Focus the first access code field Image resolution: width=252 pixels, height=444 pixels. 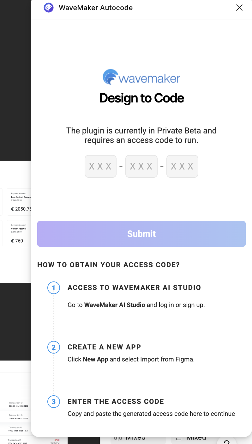click(x=100, y=166)
